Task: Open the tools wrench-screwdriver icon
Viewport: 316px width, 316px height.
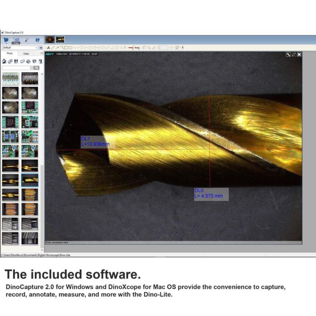Action: coord(27,40)
